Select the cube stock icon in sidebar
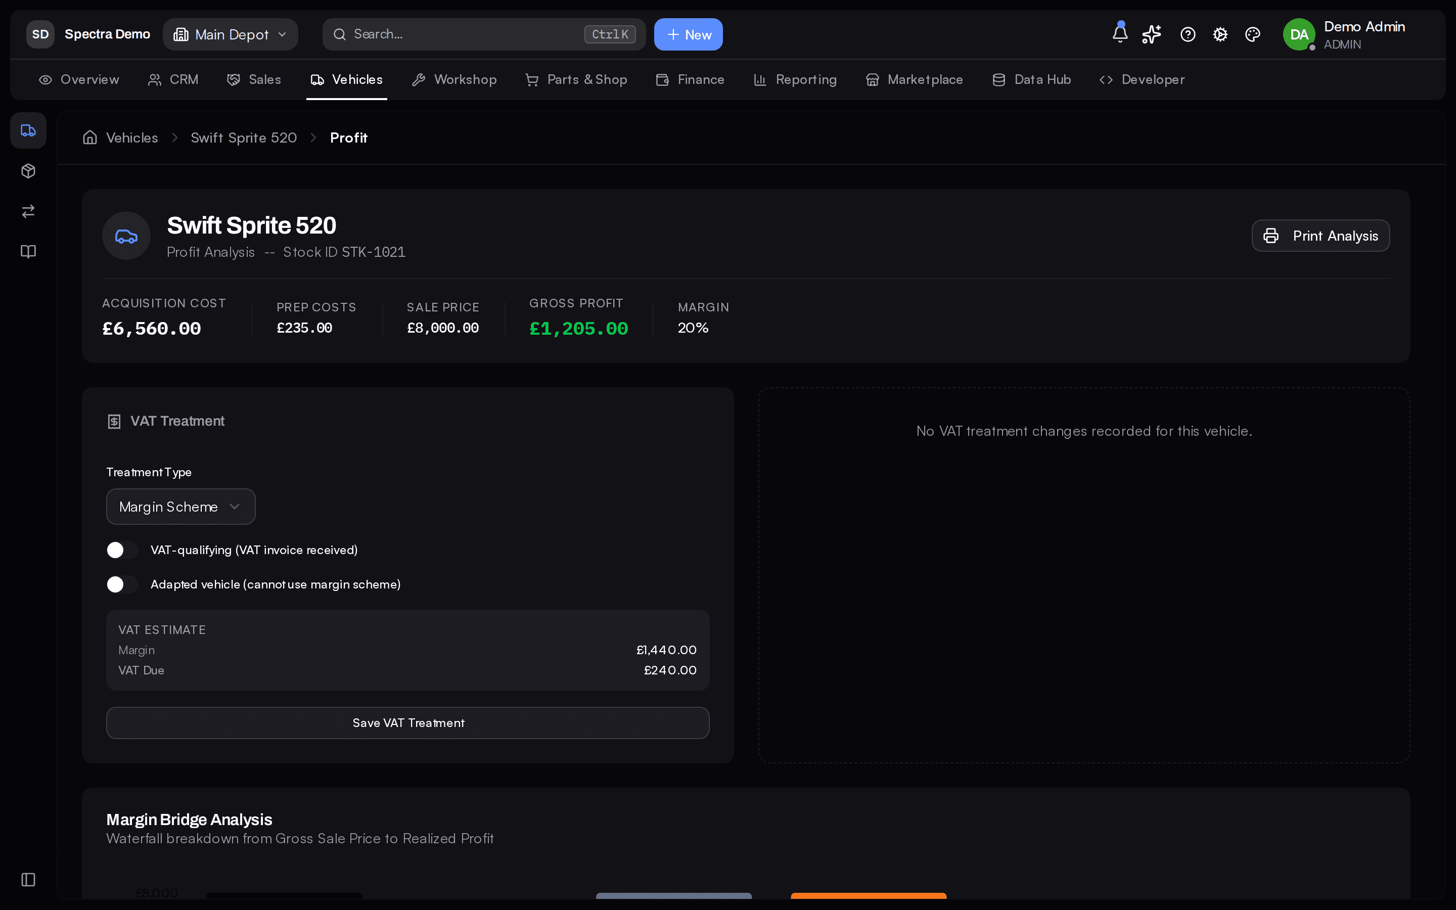 coord(28,171)
